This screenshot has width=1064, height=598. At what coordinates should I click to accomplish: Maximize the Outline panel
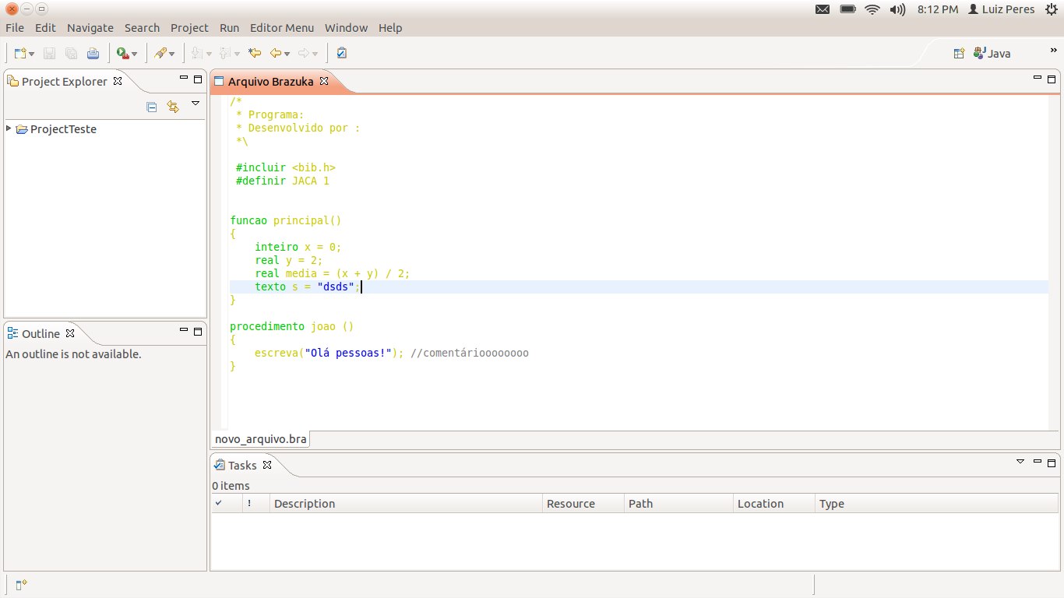pyautogui.click(x=198, y=331)
